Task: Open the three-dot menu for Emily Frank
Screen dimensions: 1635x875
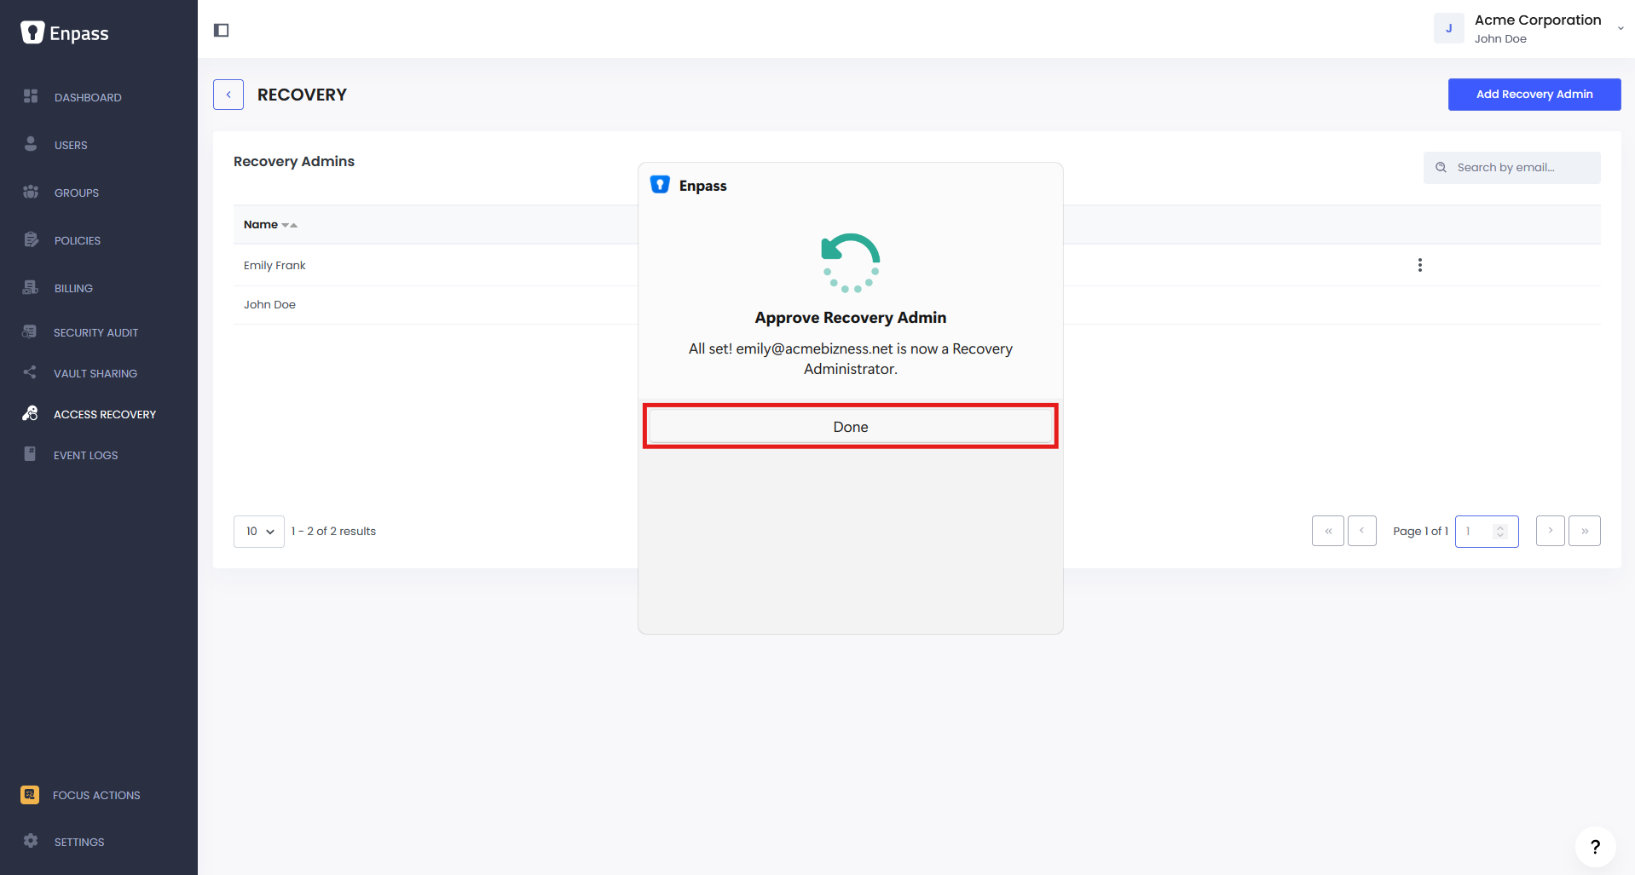Action: point(1419,265)
